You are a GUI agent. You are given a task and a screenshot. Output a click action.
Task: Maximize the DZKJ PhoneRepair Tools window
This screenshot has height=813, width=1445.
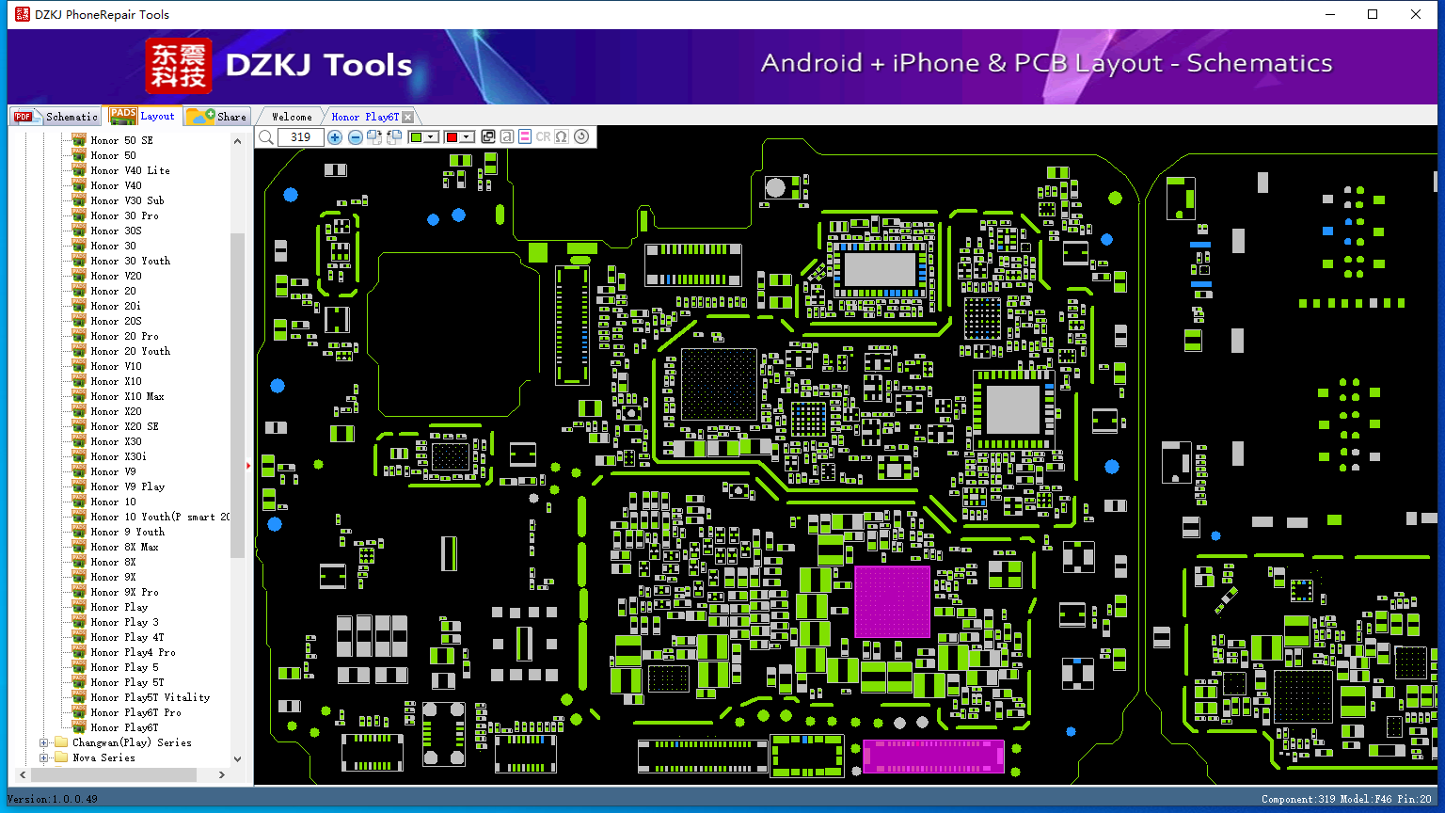pyautogui.click(x=1373, y=14)
